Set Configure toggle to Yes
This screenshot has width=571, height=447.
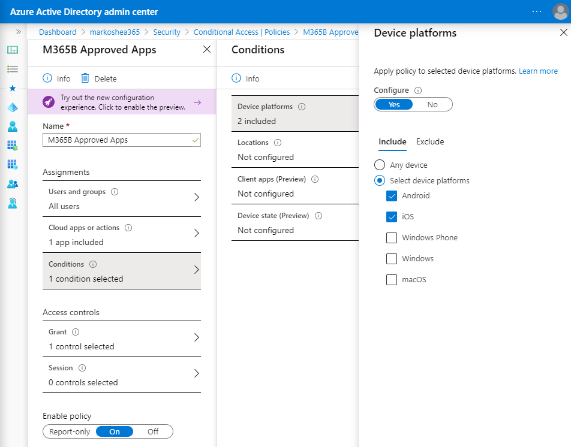point(394,104)
